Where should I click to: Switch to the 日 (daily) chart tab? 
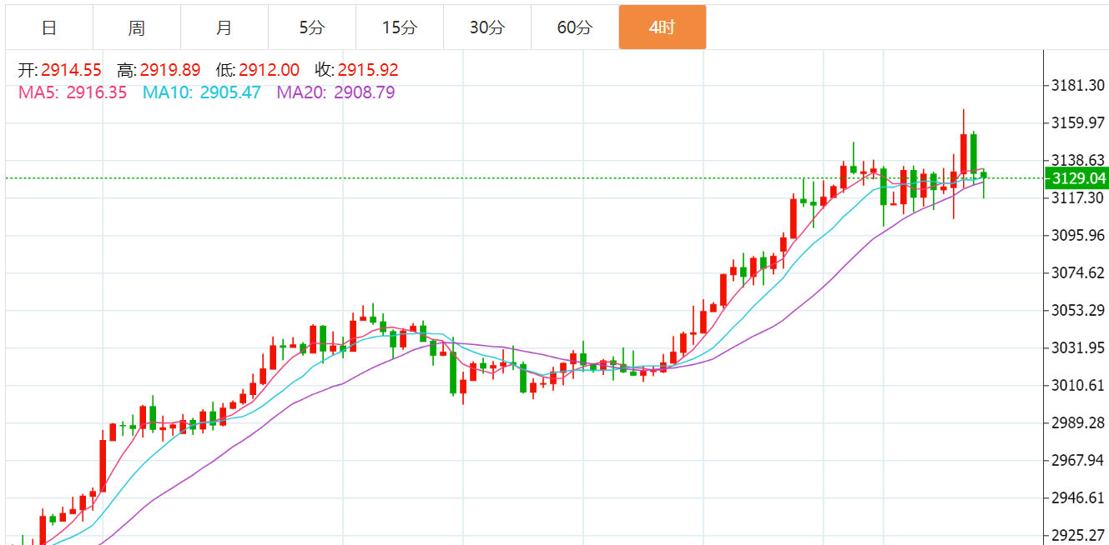tap(49, 27)
